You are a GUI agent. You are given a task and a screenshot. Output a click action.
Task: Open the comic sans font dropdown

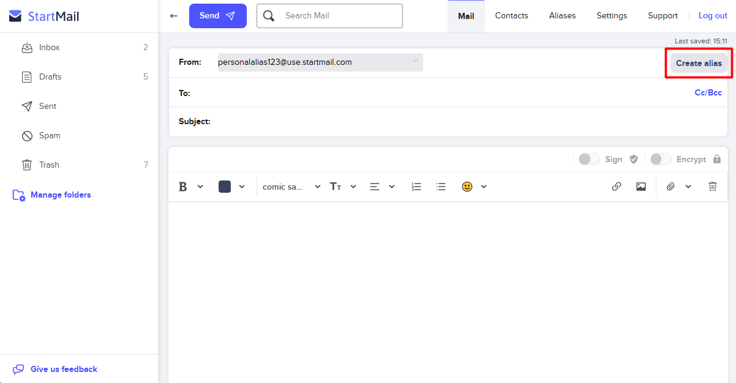(291, 187)
